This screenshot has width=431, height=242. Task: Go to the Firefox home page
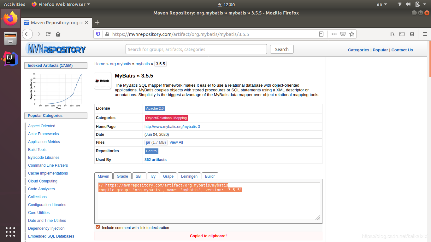(58, 34)
